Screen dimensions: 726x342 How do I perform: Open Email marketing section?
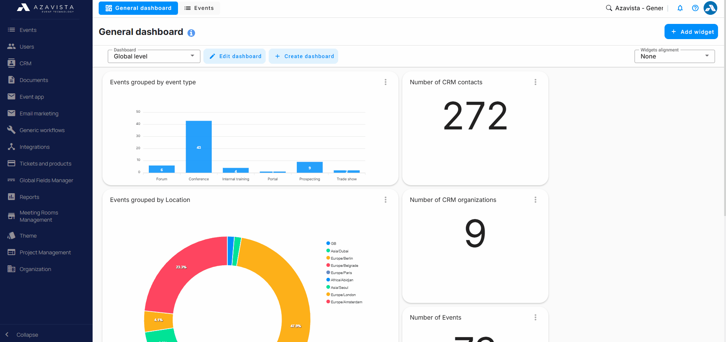click(39, 113)
